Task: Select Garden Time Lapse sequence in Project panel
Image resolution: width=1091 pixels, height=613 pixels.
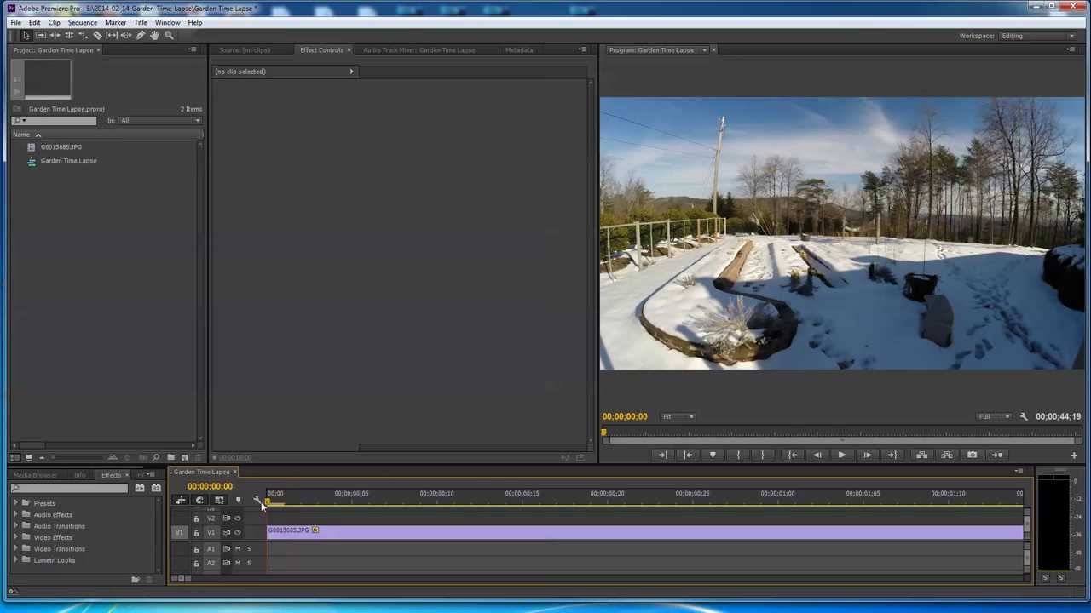Action: pyautogui.click(x=68, y=161)
